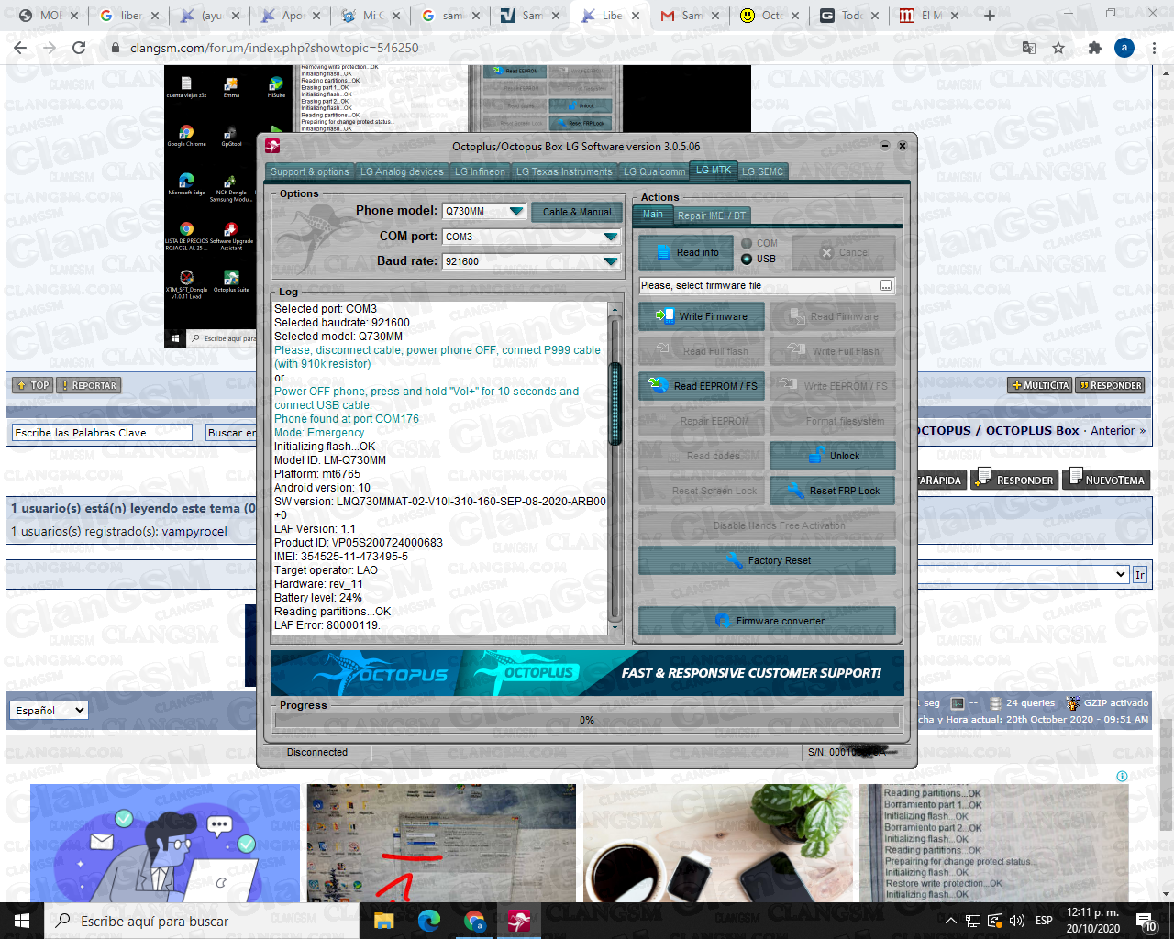Click the volume icon in system tray
Viewport: 1174px width, 939px height.
click(1016, 921)
